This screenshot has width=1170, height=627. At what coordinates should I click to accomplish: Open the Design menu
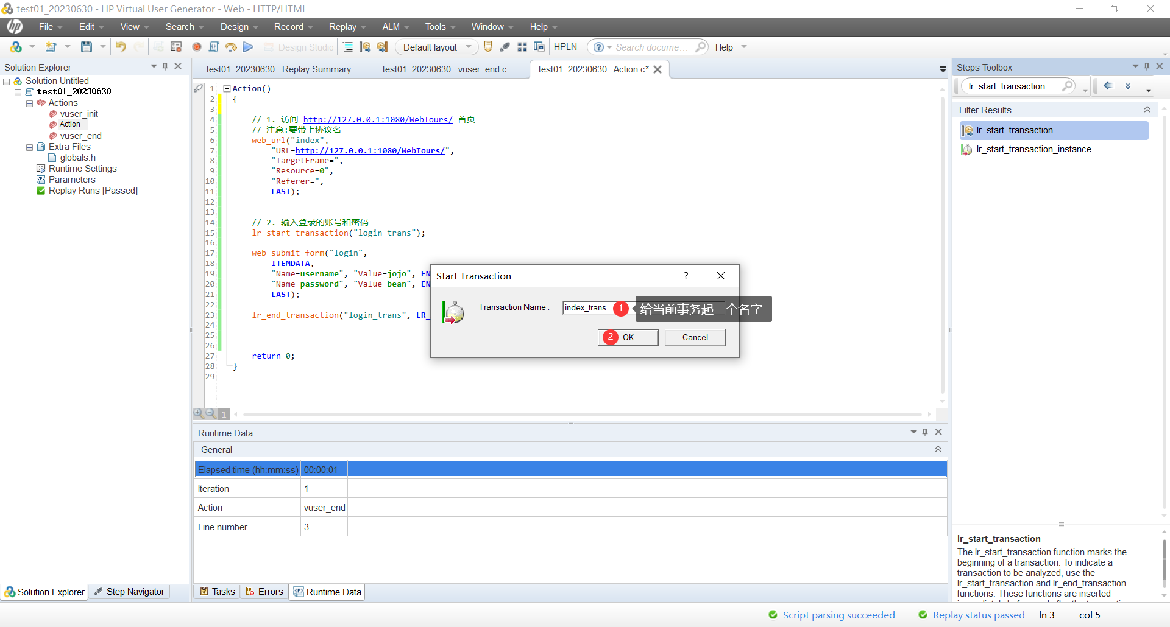coord(239,27)
